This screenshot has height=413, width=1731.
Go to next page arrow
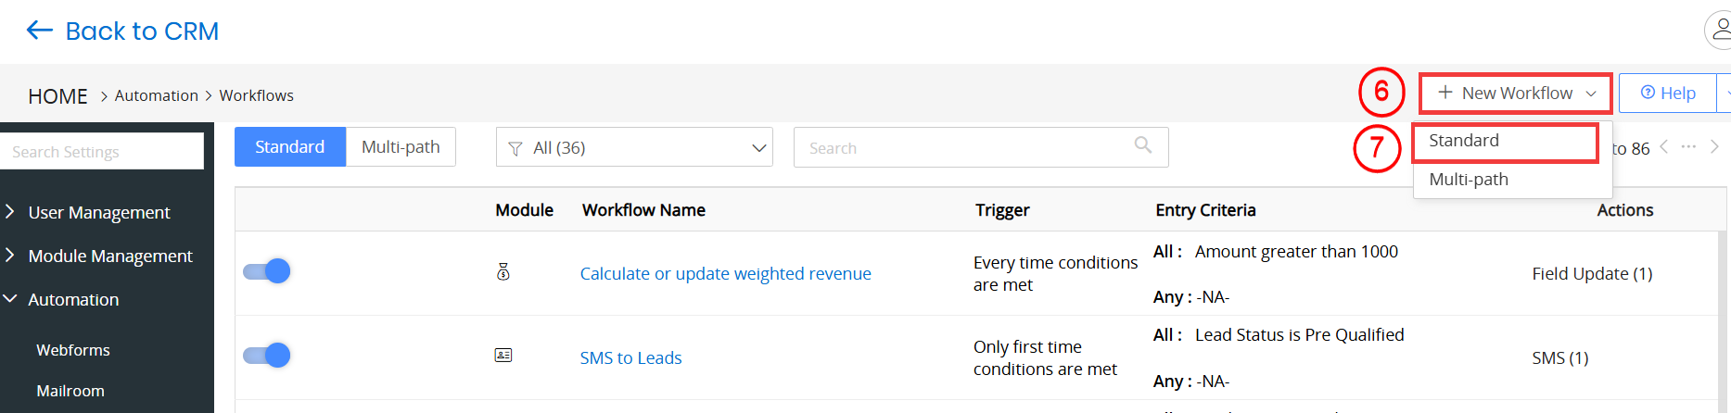(1714, 146)
